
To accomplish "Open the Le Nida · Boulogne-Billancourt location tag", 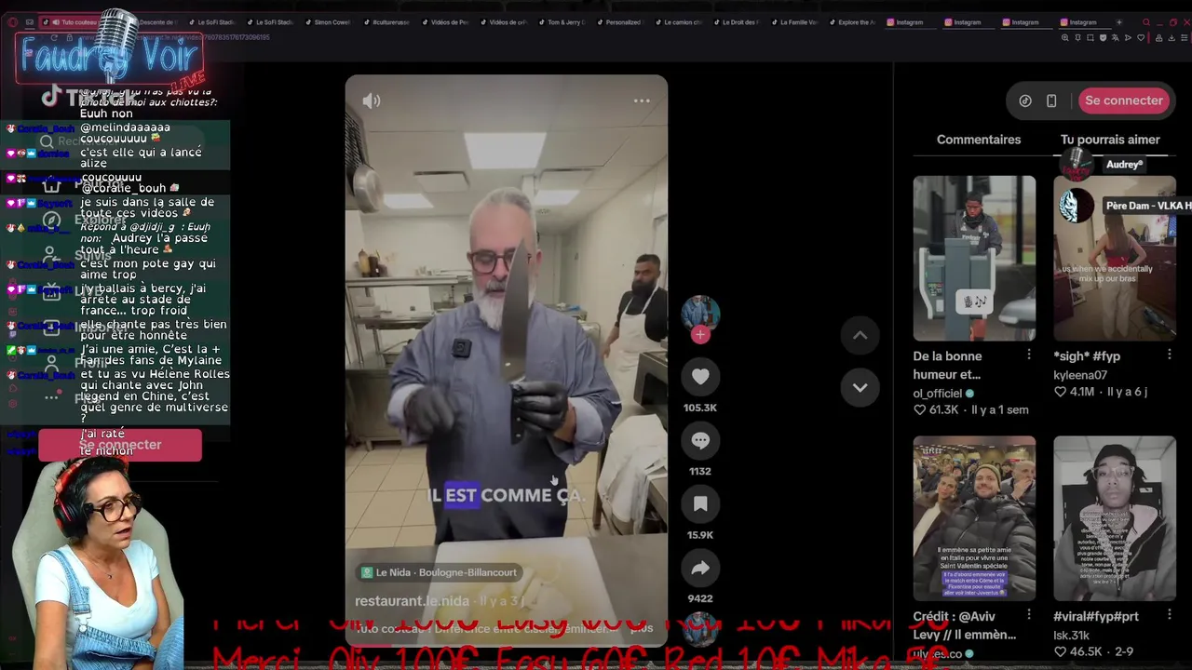I will click(440, 572).
